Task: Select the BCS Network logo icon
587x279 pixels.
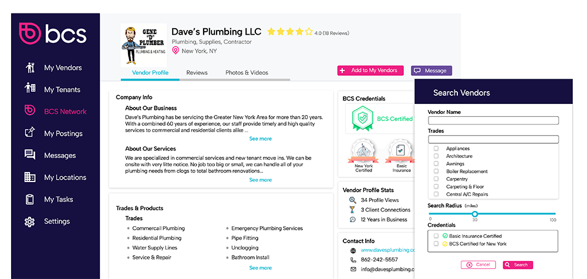Action: coord(30,111)
